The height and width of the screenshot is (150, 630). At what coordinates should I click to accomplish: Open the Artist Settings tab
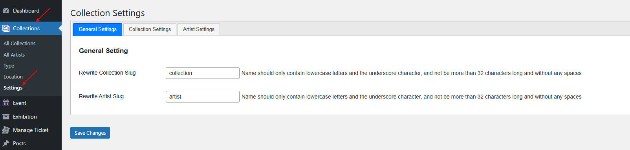coord(199,29)
